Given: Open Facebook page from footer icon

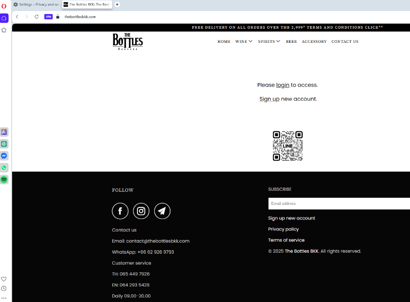Looking at the screenshot, I should click(120, 211).
